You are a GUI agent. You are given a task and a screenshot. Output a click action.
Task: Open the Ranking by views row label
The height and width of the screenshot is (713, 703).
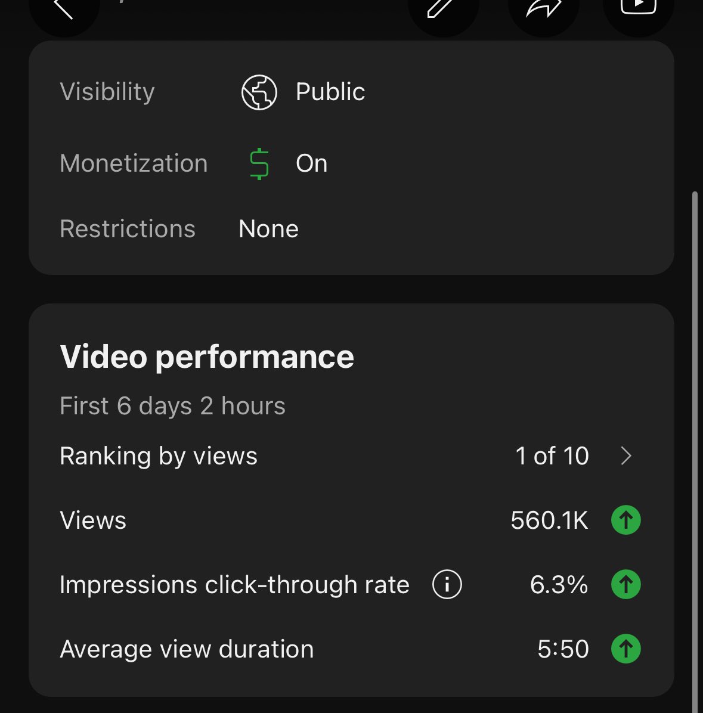pyautogui.click(x=158, y=456)
